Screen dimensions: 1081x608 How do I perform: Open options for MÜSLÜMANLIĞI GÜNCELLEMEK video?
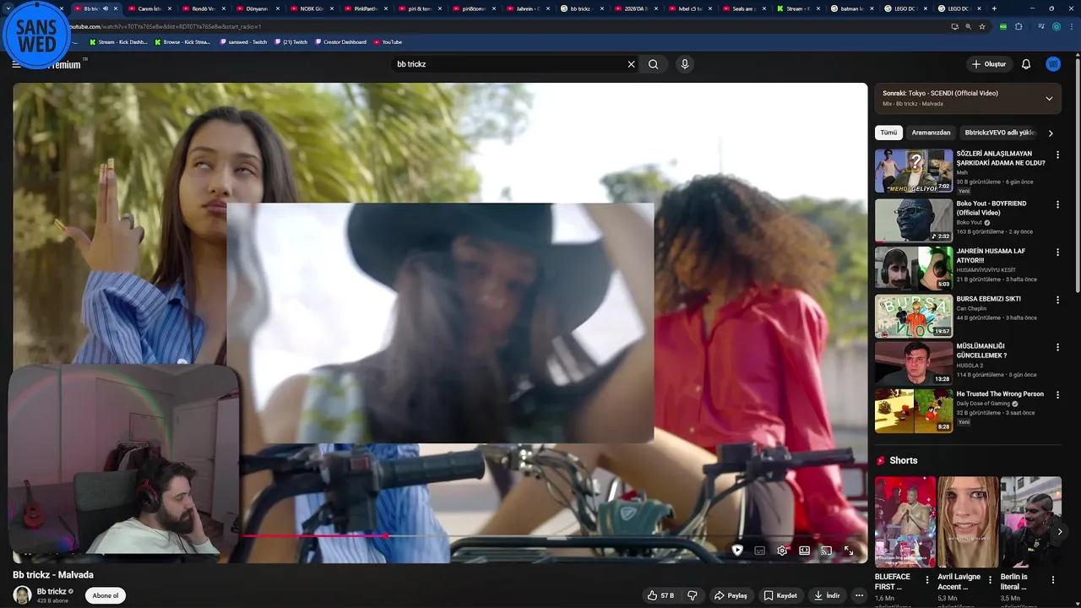coord(1057,347)
